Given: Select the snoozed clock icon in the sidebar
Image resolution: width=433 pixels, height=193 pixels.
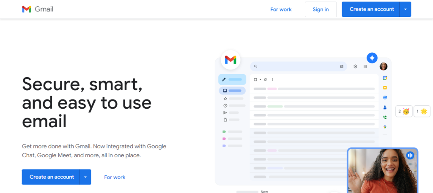Looking at the screenshot, I should pos(225,105).
